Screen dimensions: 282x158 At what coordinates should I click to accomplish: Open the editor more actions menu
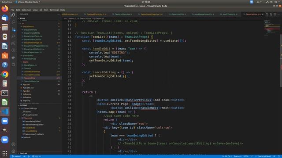tap(279, 14)
